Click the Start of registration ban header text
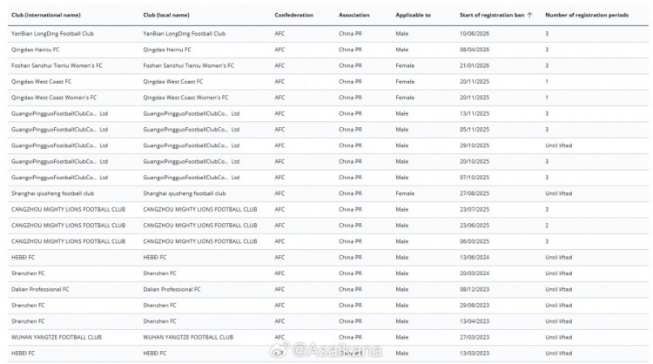 [492, 15]
